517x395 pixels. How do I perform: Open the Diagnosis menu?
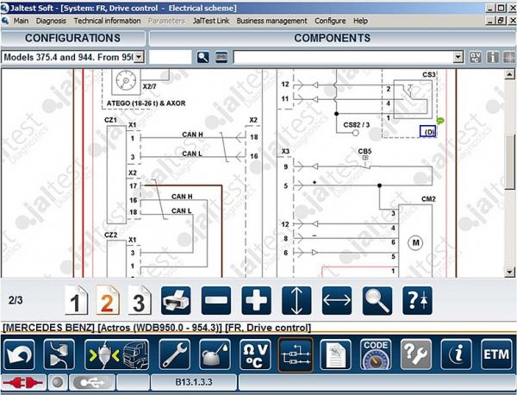pos(51,21)
